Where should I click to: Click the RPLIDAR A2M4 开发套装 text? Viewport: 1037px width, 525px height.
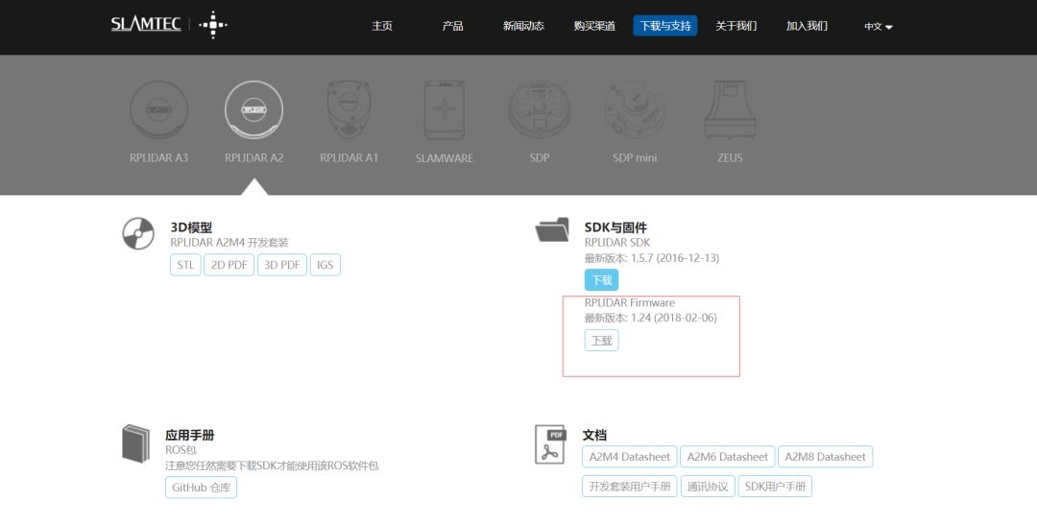(229, 243)
